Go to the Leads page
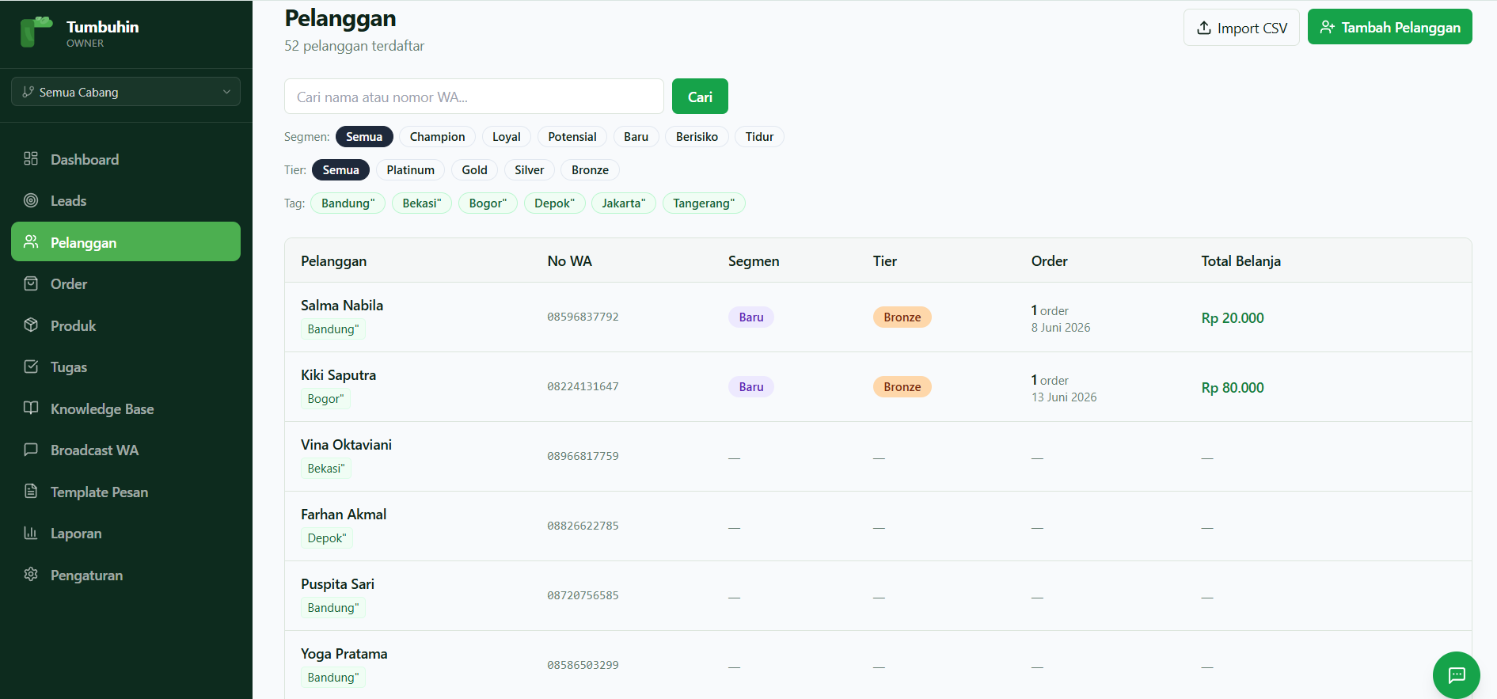This screenshot has width=1497, height=699. [126, 200]
